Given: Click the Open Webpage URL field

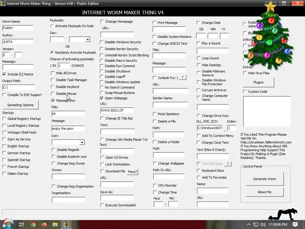Looking at the screenshot, I should (x=117, y=110).
